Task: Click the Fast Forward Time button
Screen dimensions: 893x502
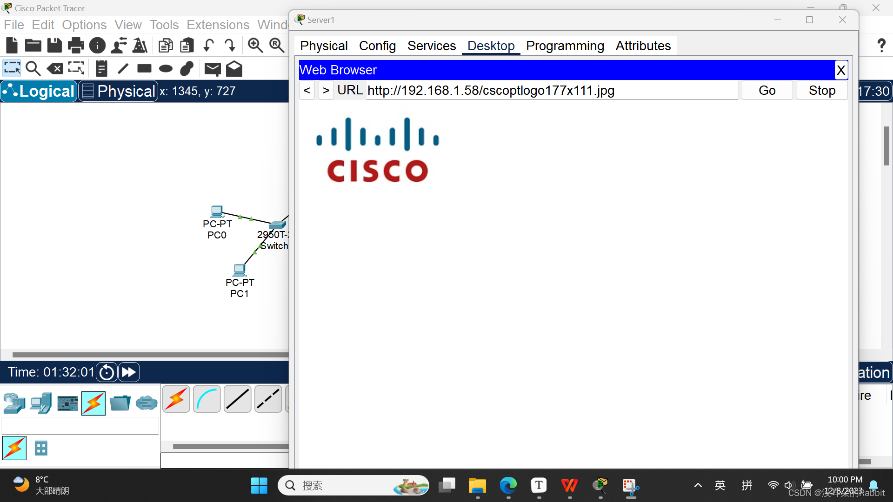Action: 129,372
